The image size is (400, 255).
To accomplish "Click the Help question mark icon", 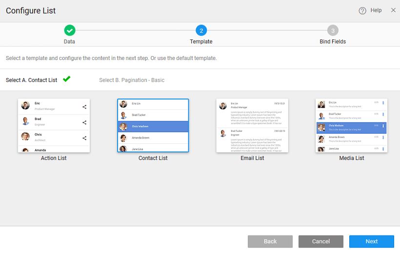I will (x=362, y=11).
